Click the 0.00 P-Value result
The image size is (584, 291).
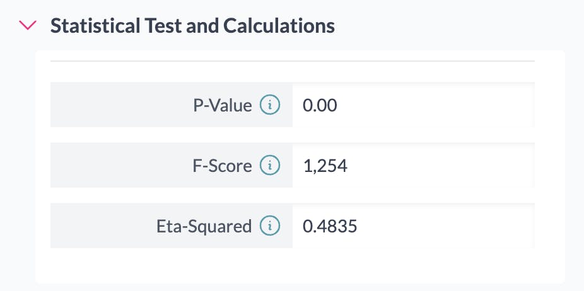[x=320, y=105]
